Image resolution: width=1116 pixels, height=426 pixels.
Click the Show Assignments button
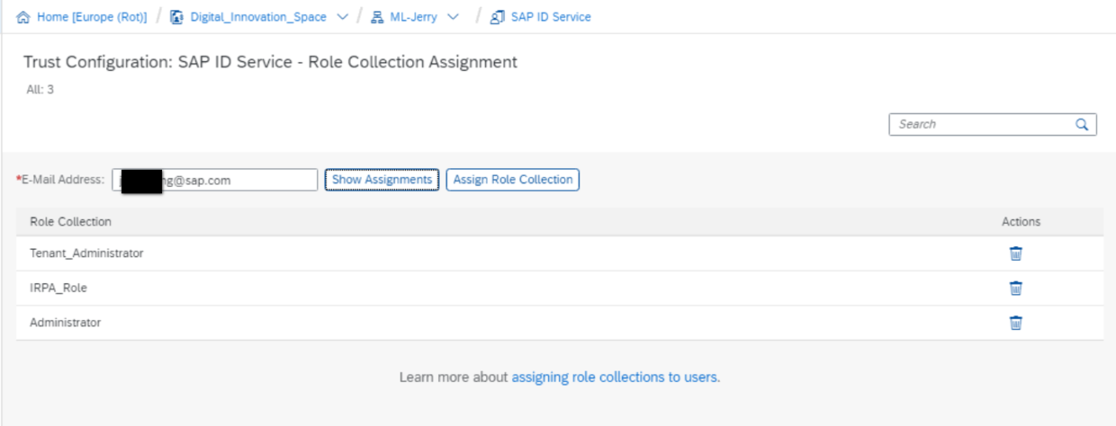pyautogui.click(x=382, y=180)
